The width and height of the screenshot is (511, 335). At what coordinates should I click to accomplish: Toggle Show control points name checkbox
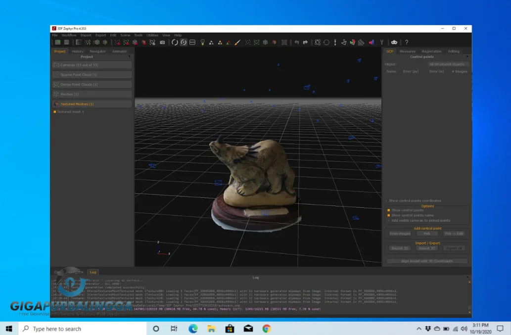(x=388, y=215)
